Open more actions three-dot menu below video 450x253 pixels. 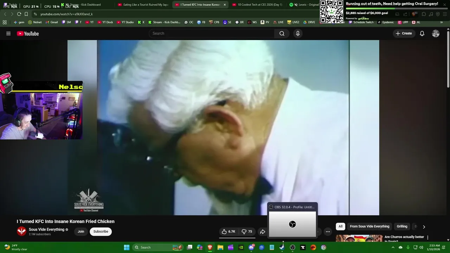328,232
